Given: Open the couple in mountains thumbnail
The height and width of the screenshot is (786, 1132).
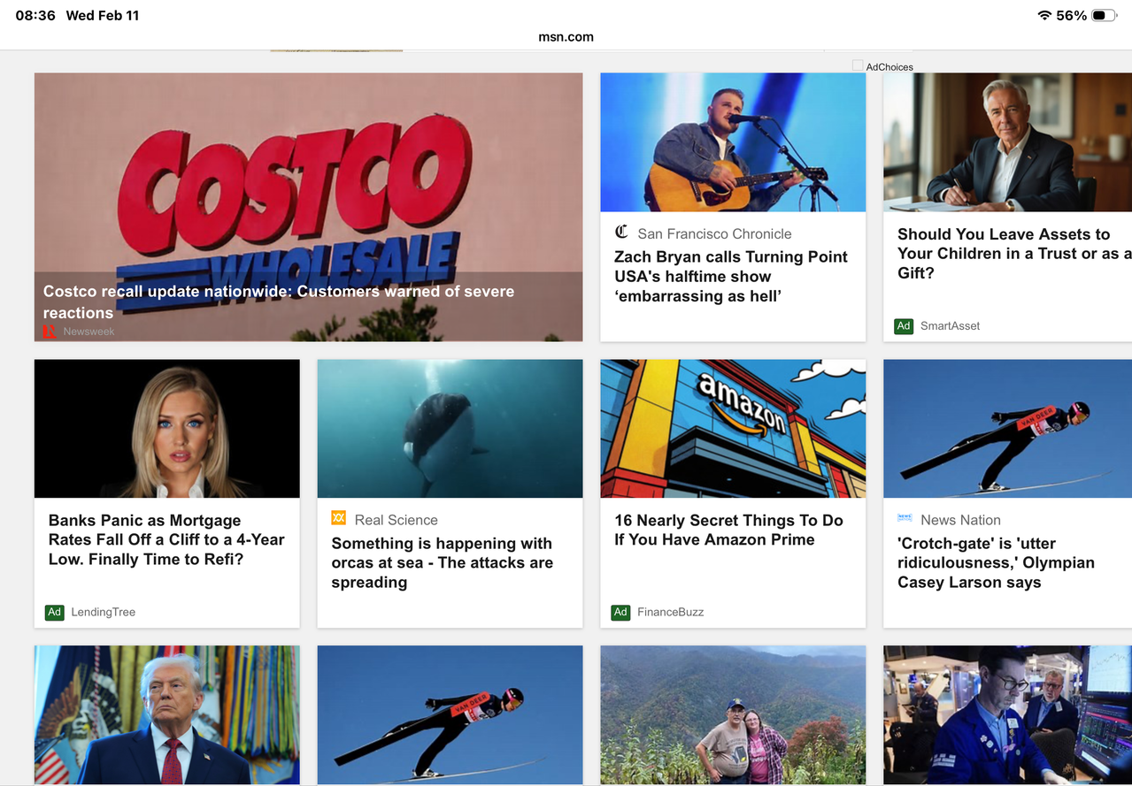Looking at the screenshot, I should click(x=733, y=714).
